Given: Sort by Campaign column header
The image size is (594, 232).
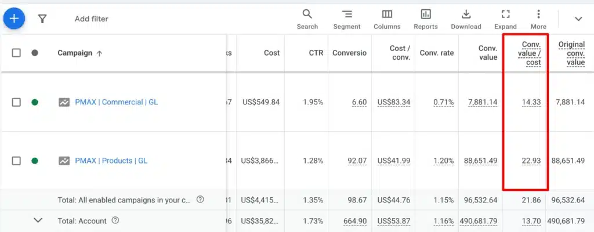Looking at the screenshot, I should [x=79, y=53].
